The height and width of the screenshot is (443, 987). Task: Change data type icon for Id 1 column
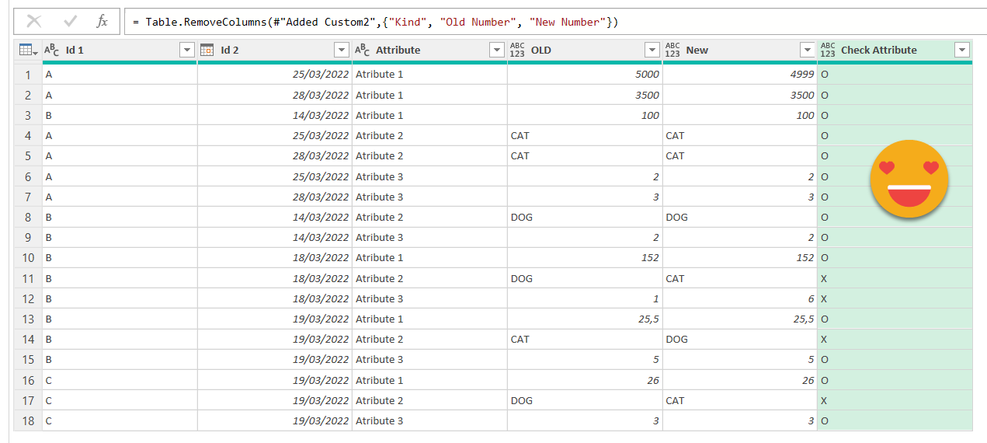(x=51, y=50)
